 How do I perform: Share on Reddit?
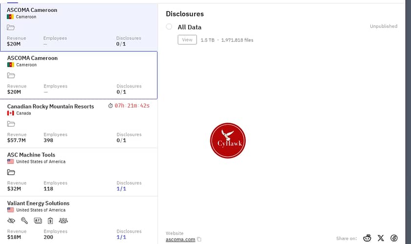(367, 238)
